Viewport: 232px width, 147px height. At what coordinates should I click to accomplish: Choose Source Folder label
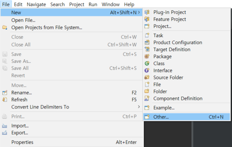click(168, 77)
